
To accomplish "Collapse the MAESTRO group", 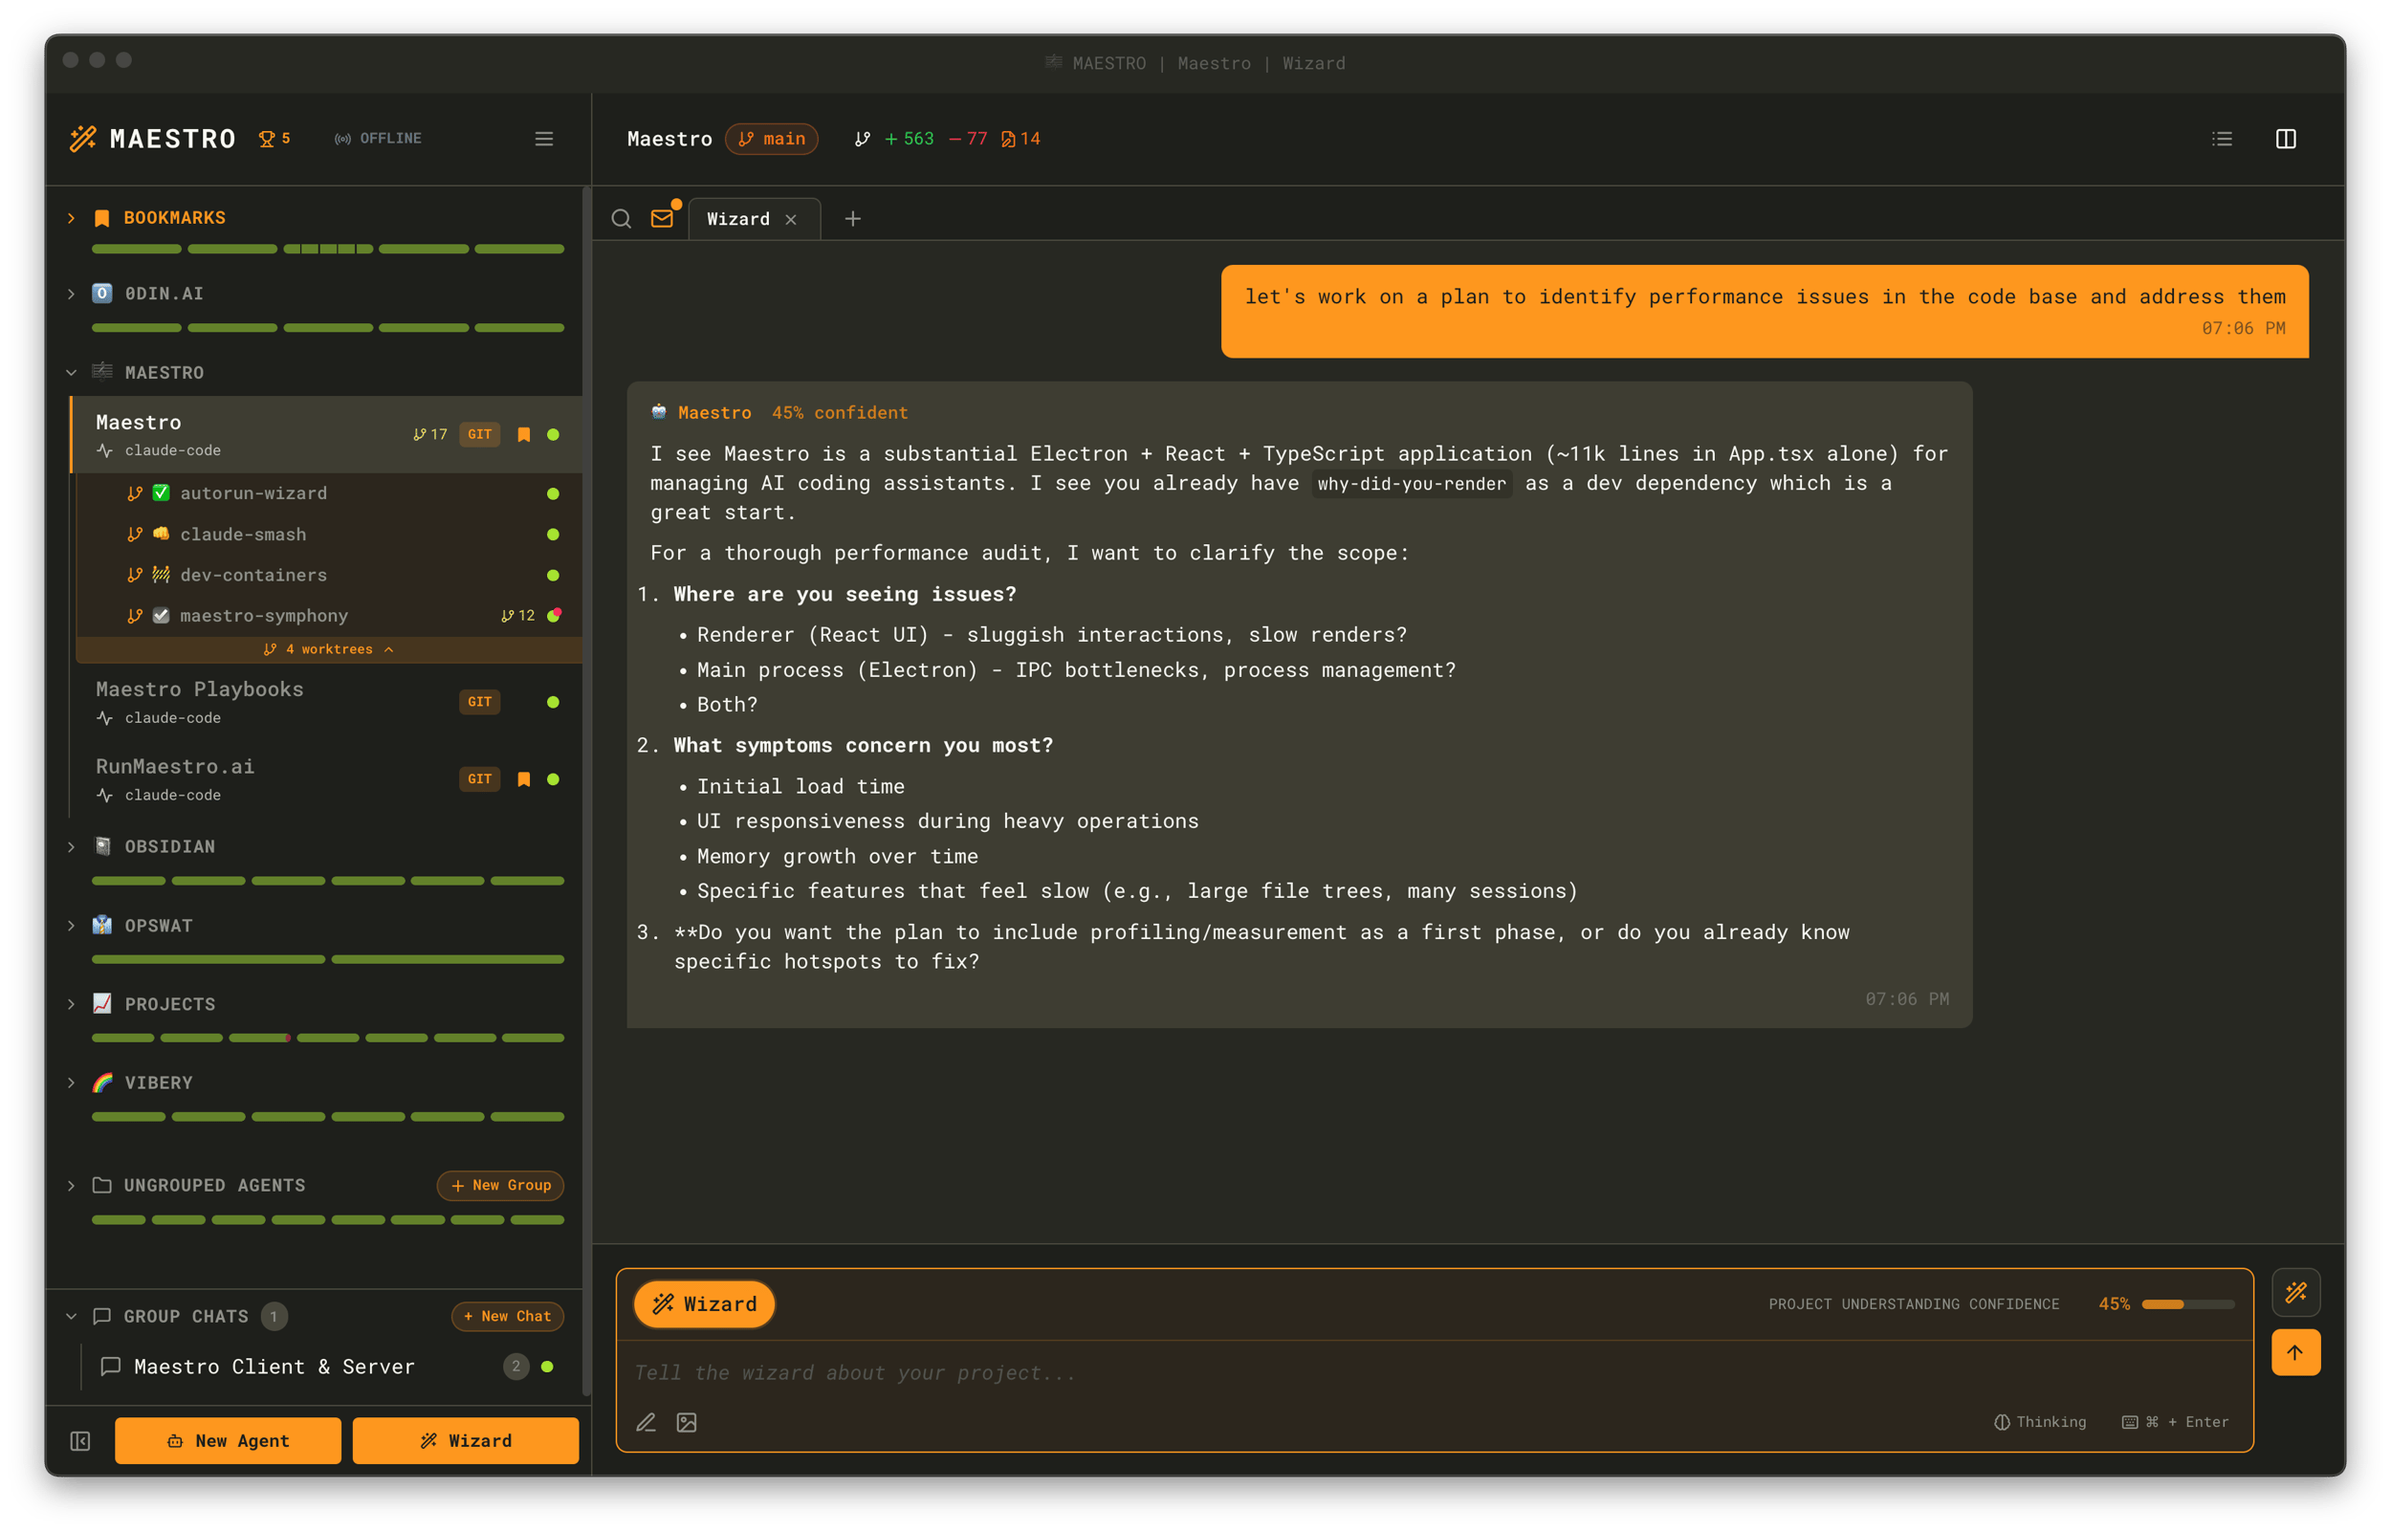I will tap(72, 372).
